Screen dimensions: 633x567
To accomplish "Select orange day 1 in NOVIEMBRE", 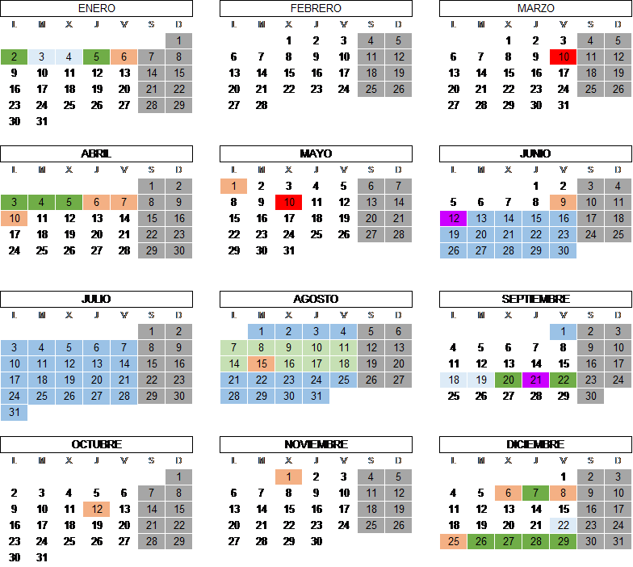I will pos(289,477).
